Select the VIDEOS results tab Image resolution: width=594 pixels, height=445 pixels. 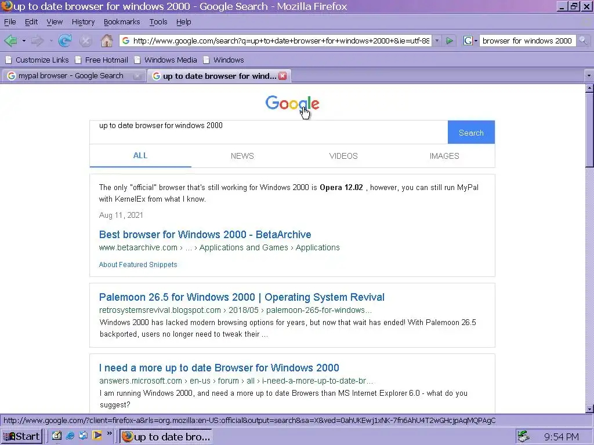coord(343,156)
